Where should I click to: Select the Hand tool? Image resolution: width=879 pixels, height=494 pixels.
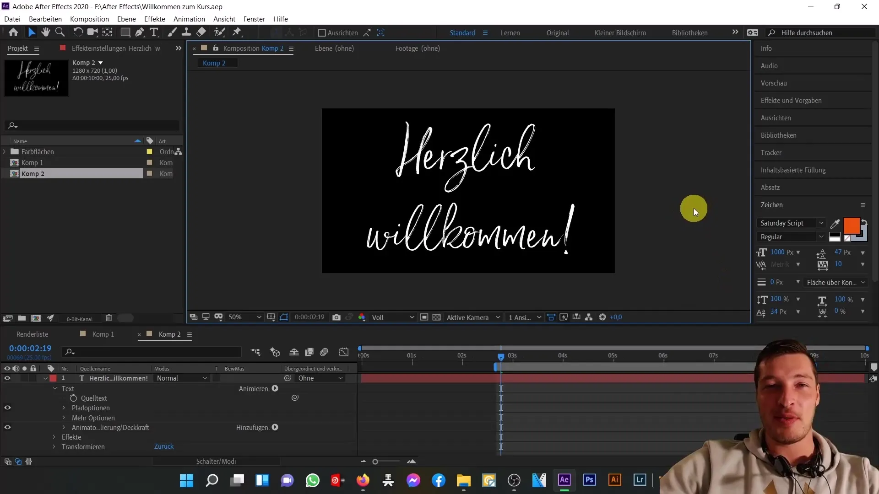(45, 32)
